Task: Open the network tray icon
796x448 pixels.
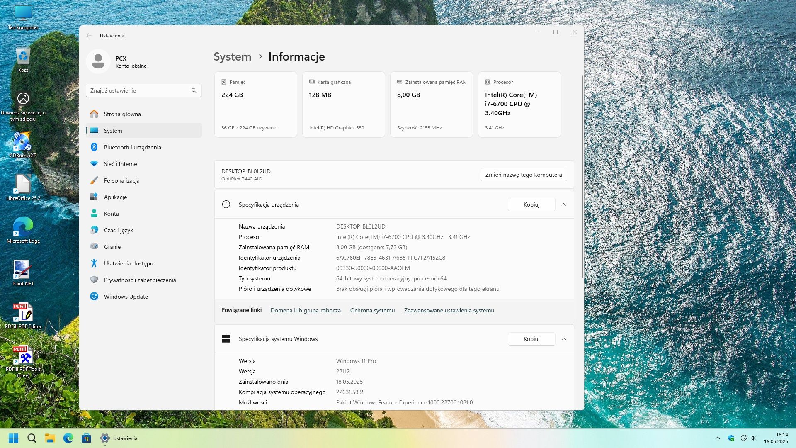Action: click(744, 438)
